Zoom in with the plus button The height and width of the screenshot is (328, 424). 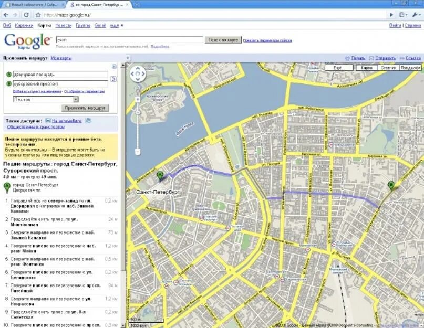[138, 99]
